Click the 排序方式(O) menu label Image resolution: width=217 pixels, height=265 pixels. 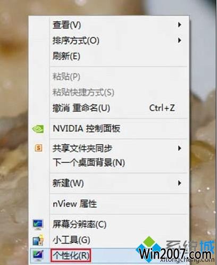click(x=76, y=40)
